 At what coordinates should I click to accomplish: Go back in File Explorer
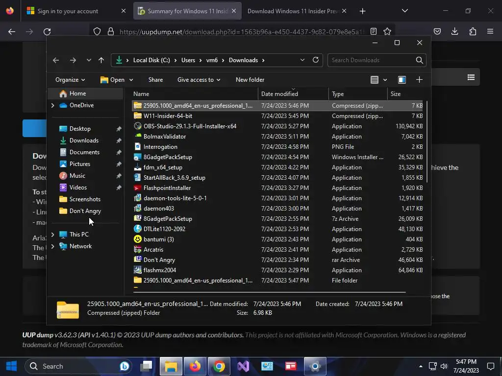(56, 60)
